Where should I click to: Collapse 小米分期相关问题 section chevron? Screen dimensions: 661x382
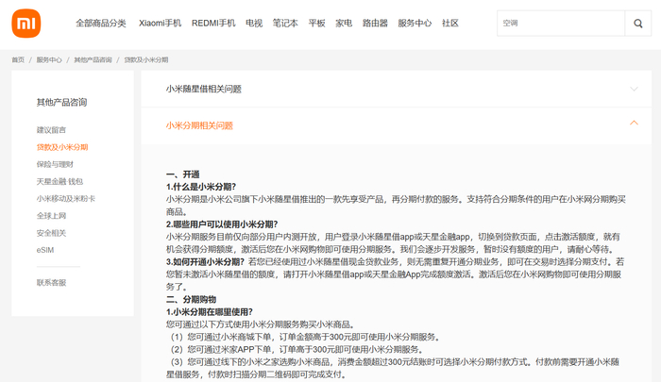coord(634,123)
